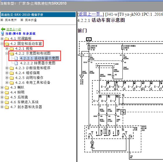This screenshot has height=162, width=163.
Task: Click page icon of 4.2.2.2 除雾器示意图
Action: tap(16, 63)
